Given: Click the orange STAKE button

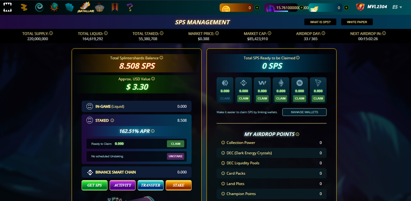Looking at the screenshot, I should tap(179, 185).
